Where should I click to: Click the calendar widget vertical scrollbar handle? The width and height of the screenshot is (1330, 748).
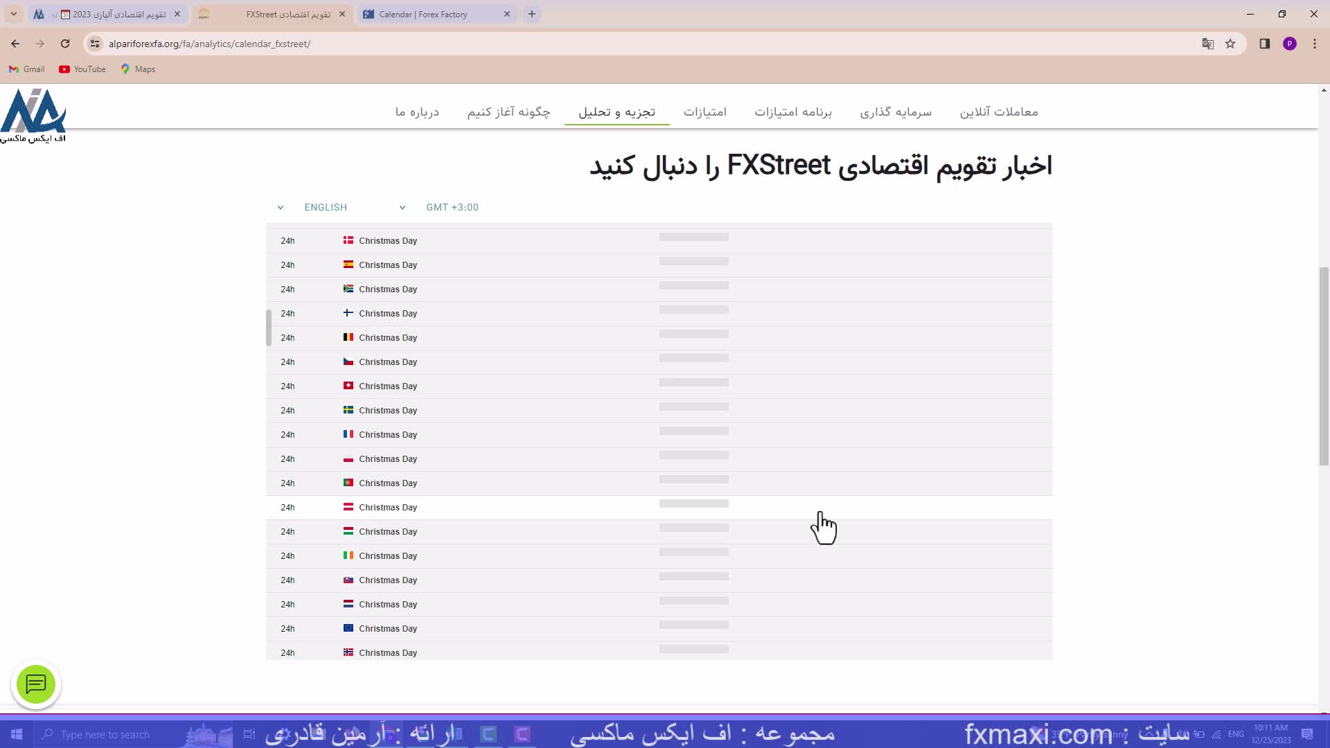(x=269, y=328)
